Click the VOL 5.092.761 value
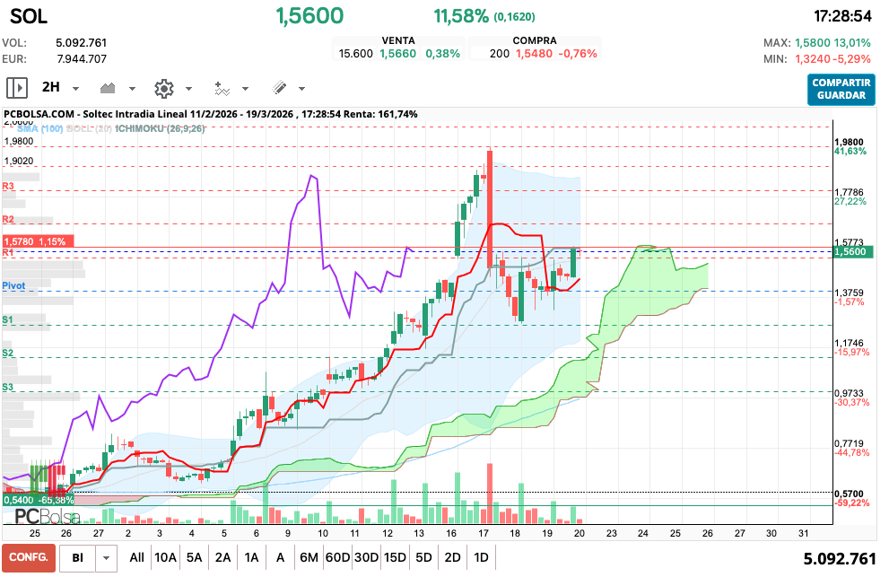 coord(81,43)
